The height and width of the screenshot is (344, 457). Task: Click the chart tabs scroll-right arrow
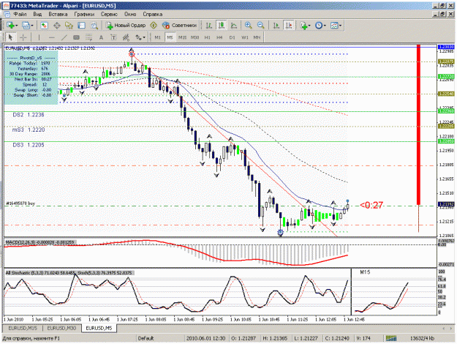[x=451, y=328]
